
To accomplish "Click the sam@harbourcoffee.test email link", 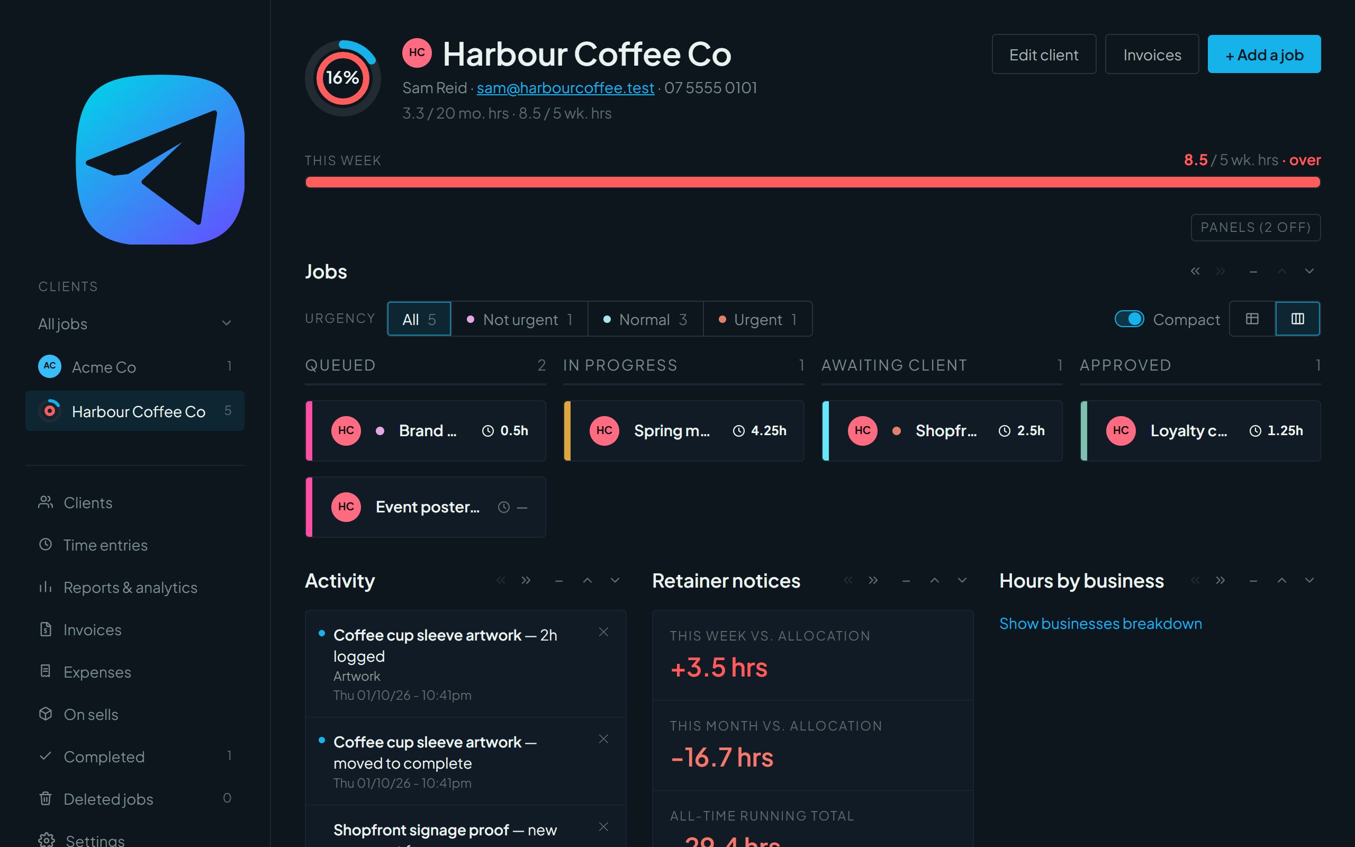I will 565,88.
